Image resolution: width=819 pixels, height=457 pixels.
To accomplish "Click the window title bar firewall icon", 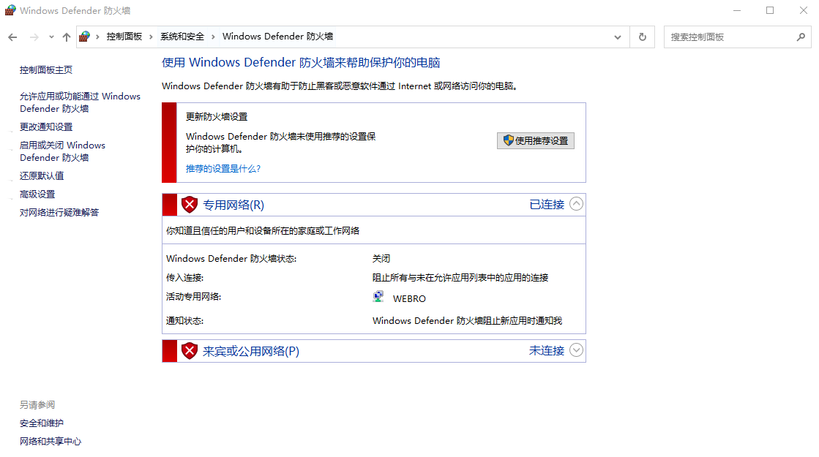I will pos(10,10).
